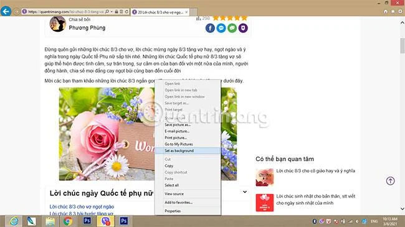Click the search magnifier in address bar

click(x=107, y=12)
